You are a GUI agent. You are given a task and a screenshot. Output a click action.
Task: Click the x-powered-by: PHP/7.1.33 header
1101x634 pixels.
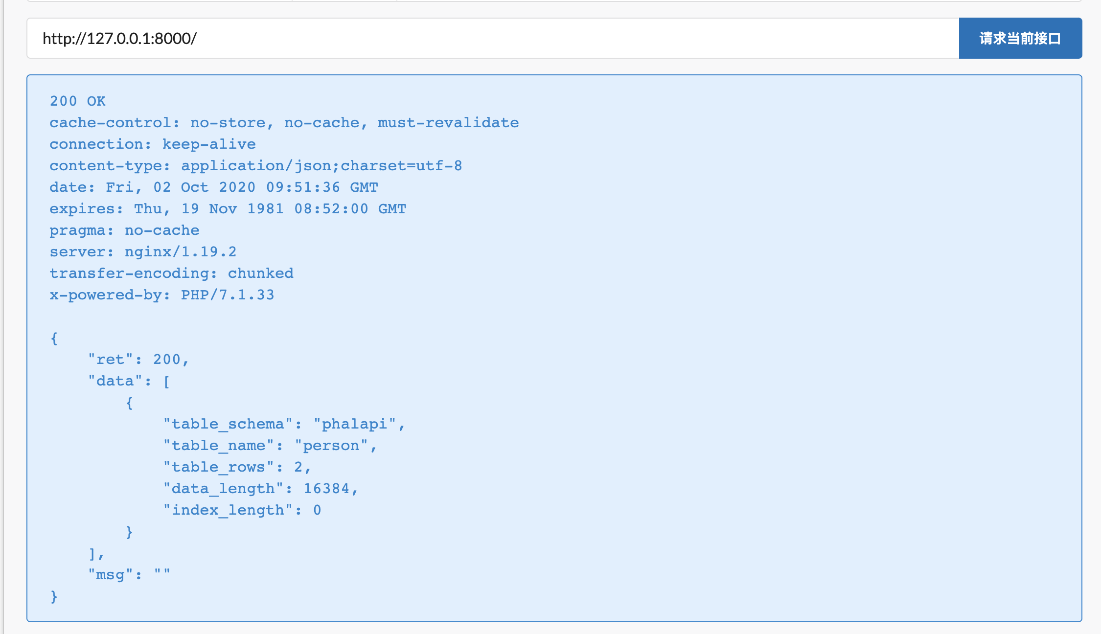161,295
